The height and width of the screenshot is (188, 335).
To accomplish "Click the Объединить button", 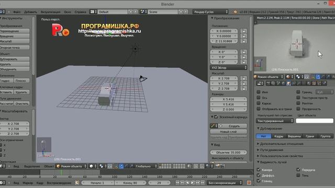I will click(x=15, y=69).
